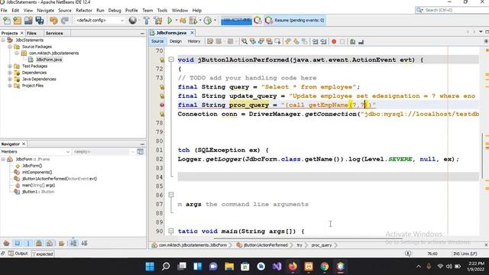The image size is (489, 275).
Task: Click the garbage collection icon beside memory bar
Action: click(257, 21)
